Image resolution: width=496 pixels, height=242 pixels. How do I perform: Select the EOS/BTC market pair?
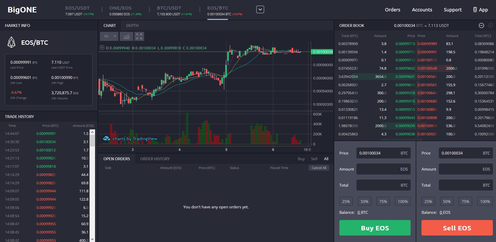coord(225,11)
